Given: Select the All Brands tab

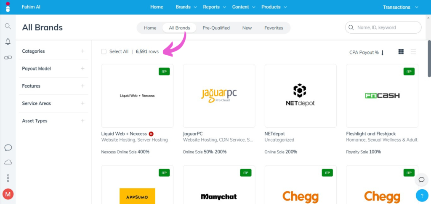Looking at the screenshot, I should (x=179, y=28).
